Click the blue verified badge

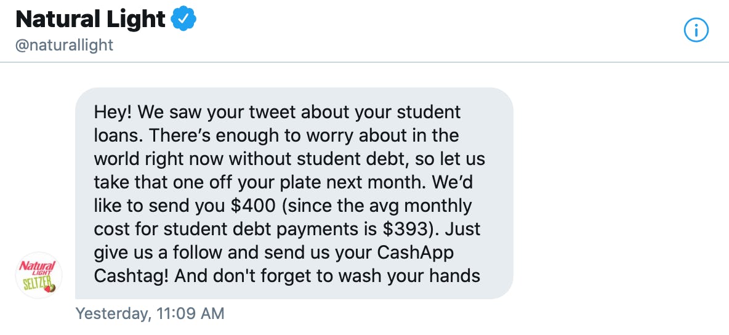[x=183, y=19]
